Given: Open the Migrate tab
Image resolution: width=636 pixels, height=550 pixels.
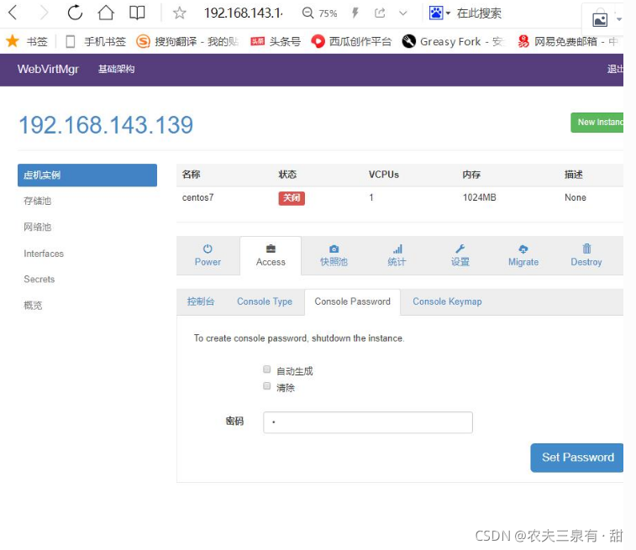Looking at the screenshot, I should 523,256.
